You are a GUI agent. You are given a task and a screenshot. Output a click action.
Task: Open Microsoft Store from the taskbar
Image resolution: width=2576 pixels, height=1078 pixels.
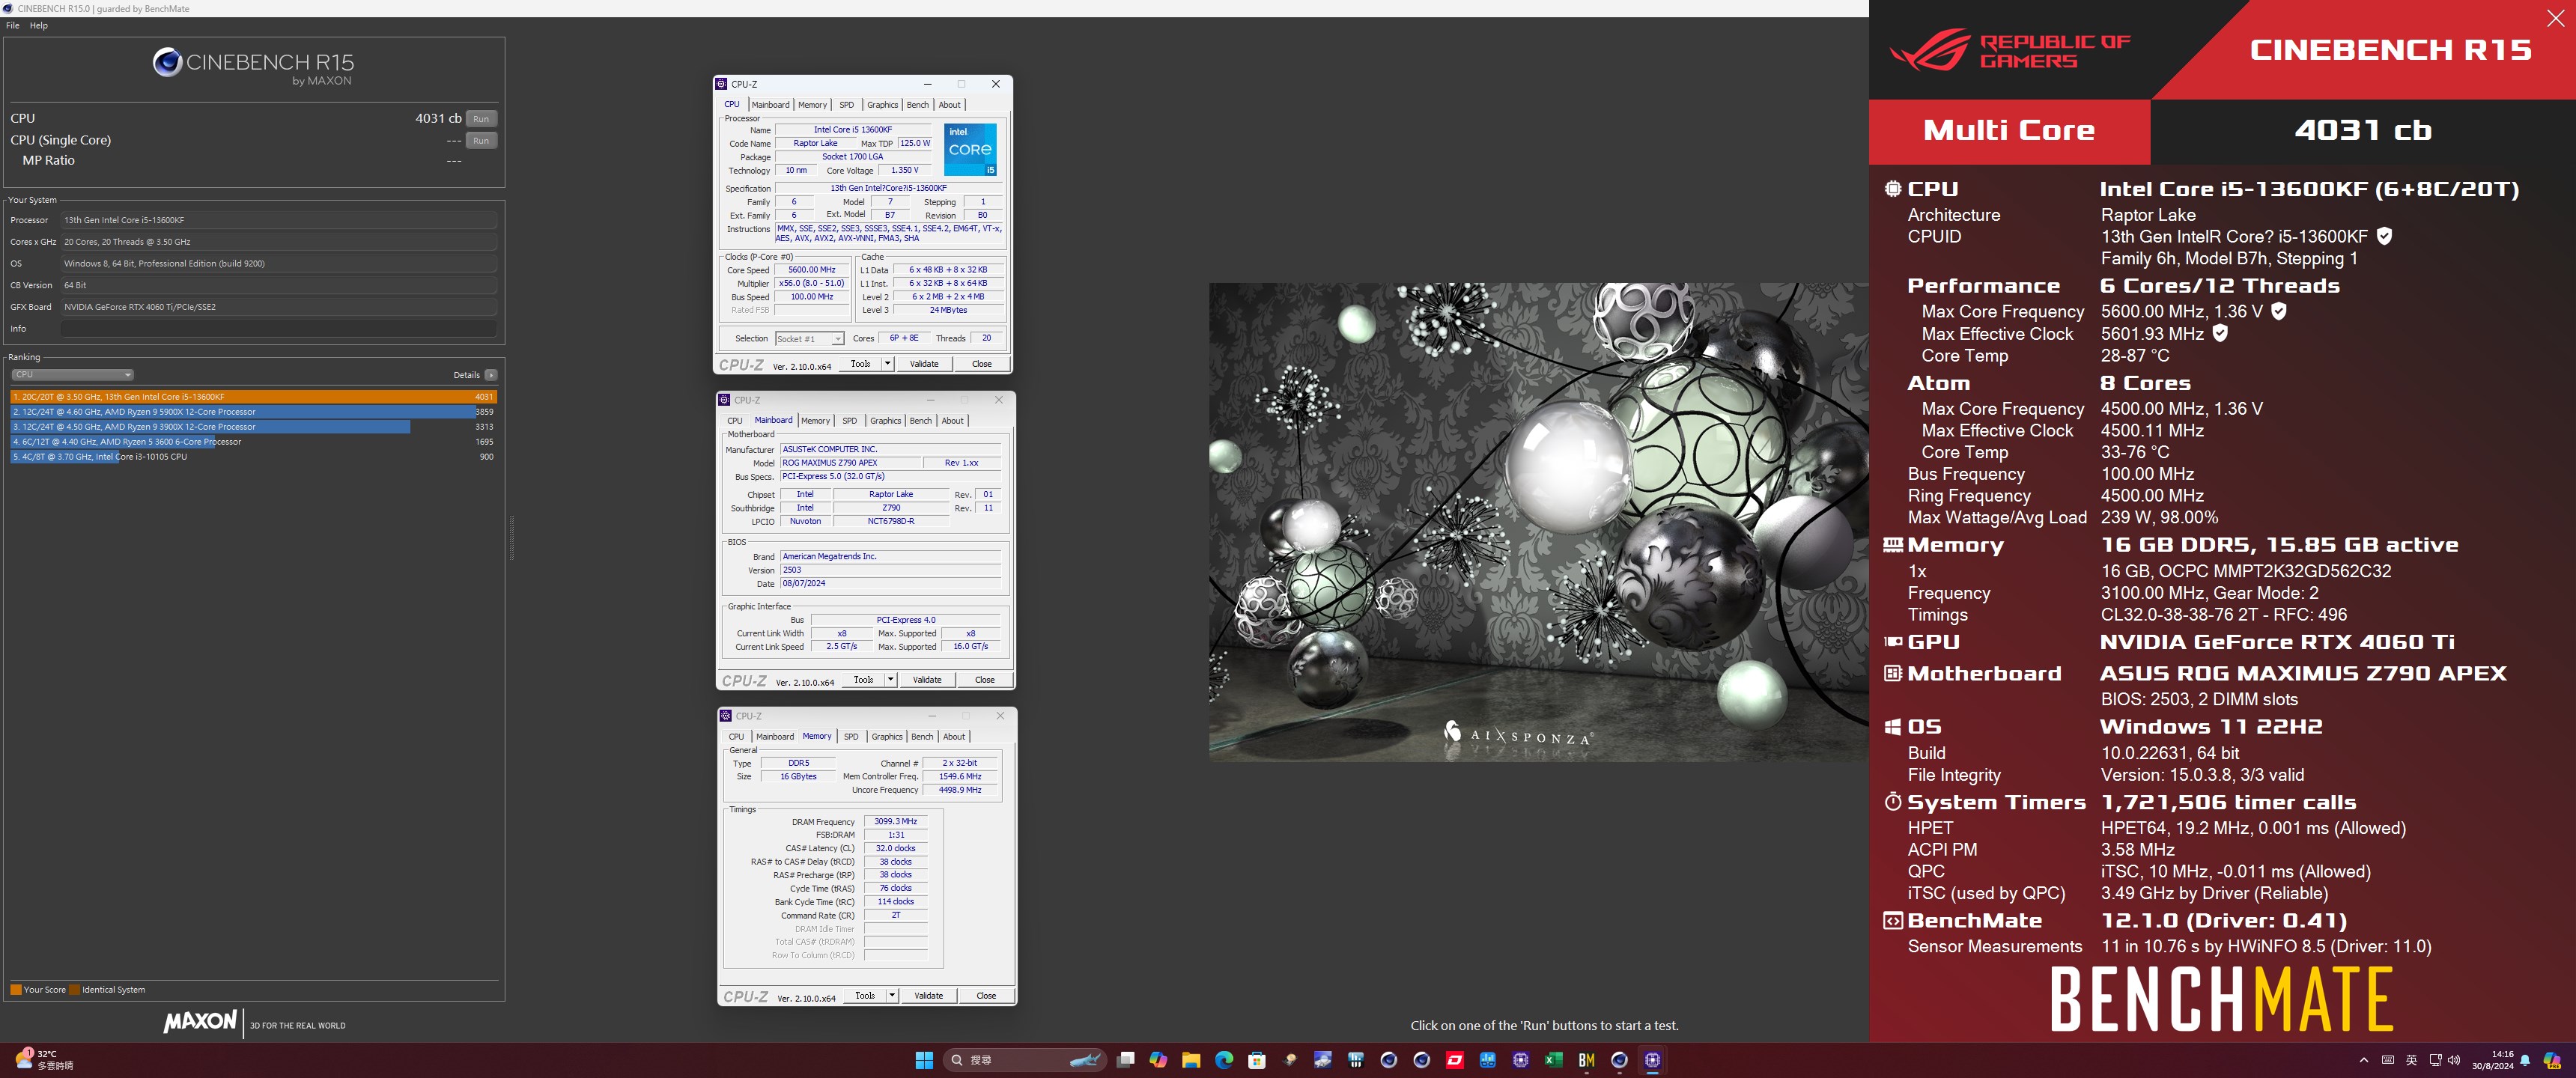click(1257, 1060)
